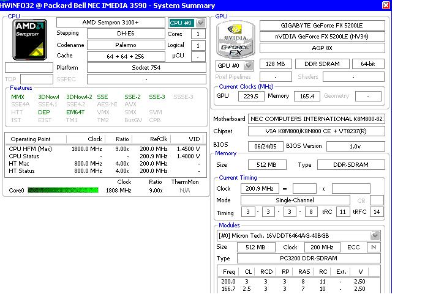This screenshot has height=297, width=425.
Task: Click the VIA K8M800/K8N800 chipset field
Action: [317, 131]
